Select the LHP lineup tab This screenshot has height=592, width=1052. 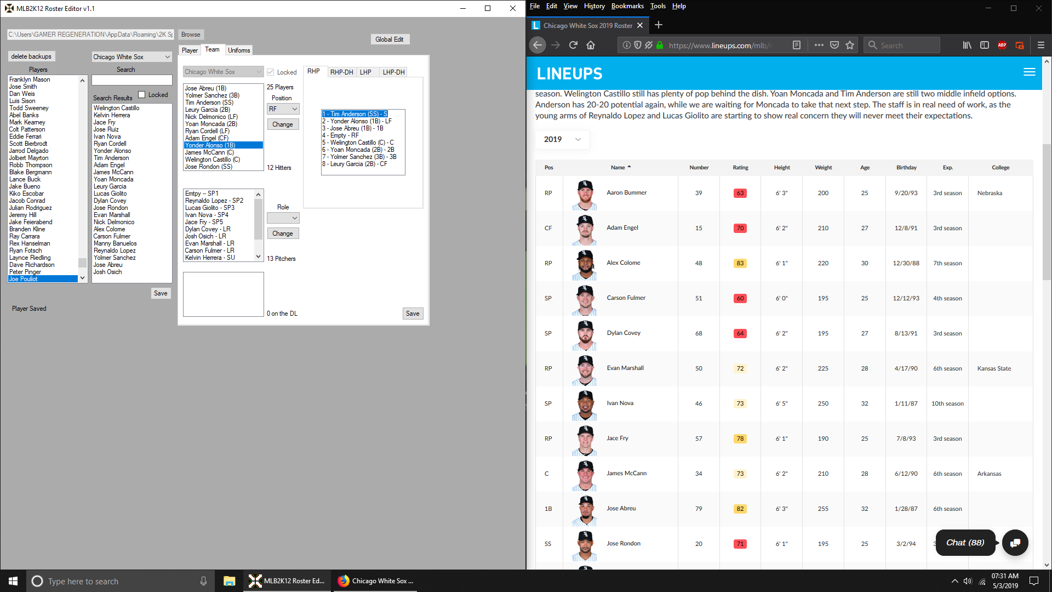pyautogui.click(x=365, y=72)
